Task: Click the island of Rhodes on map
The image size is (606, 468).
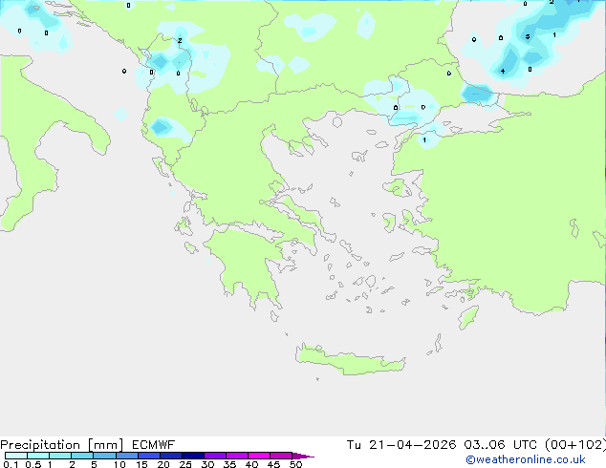Action: pos(468,317)
